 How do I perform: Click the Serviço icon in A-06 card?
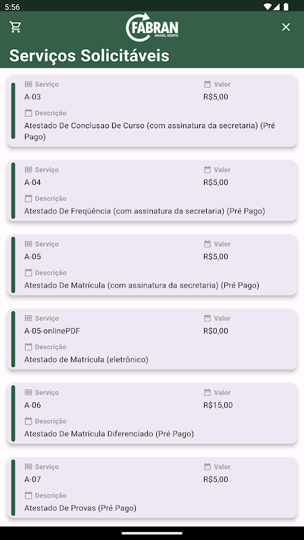28,392
